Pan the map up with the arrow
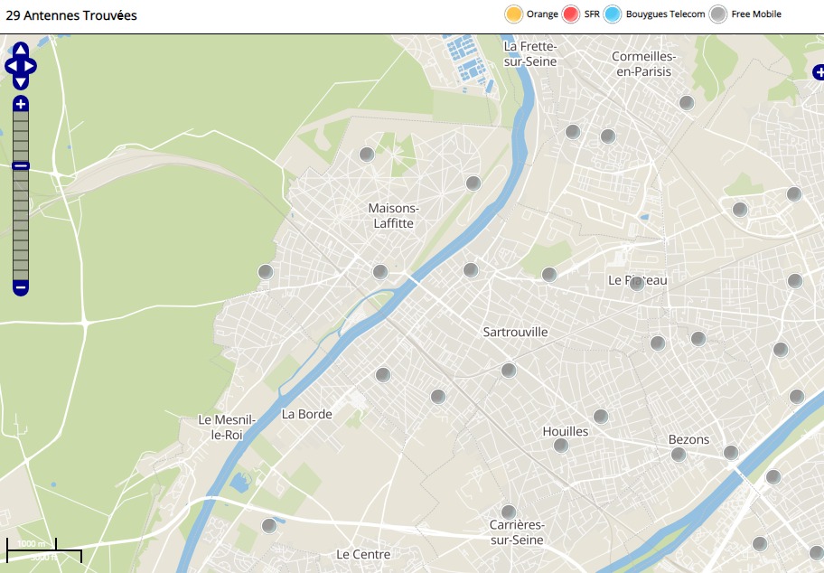Viewport: 824px width, 573px height. (21, 50)
